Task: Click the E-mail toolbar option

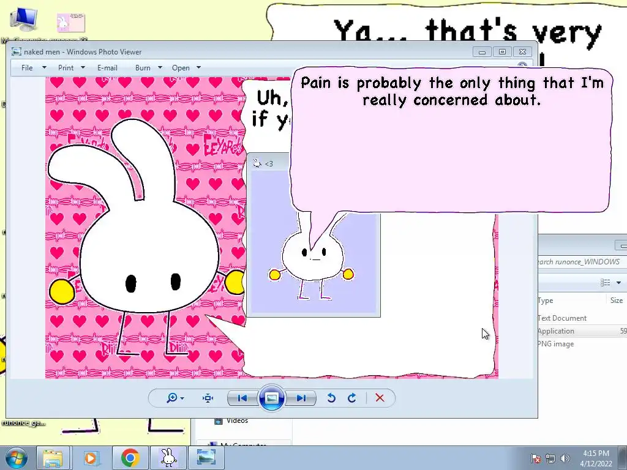Action: click(107, 68)
